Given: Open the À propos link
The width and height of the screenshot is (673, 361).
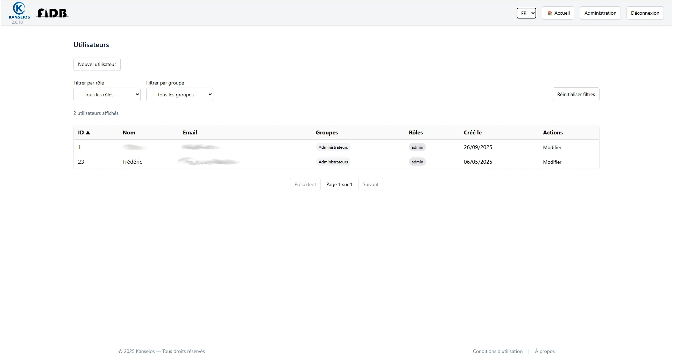Looking at the screenshot, I should point(545,351).
